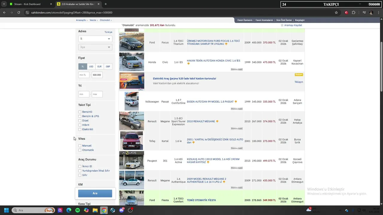The width and height of the screenshot is (383, 215).
Task: Open the İl province dropdown
Action: click(95, 39)
